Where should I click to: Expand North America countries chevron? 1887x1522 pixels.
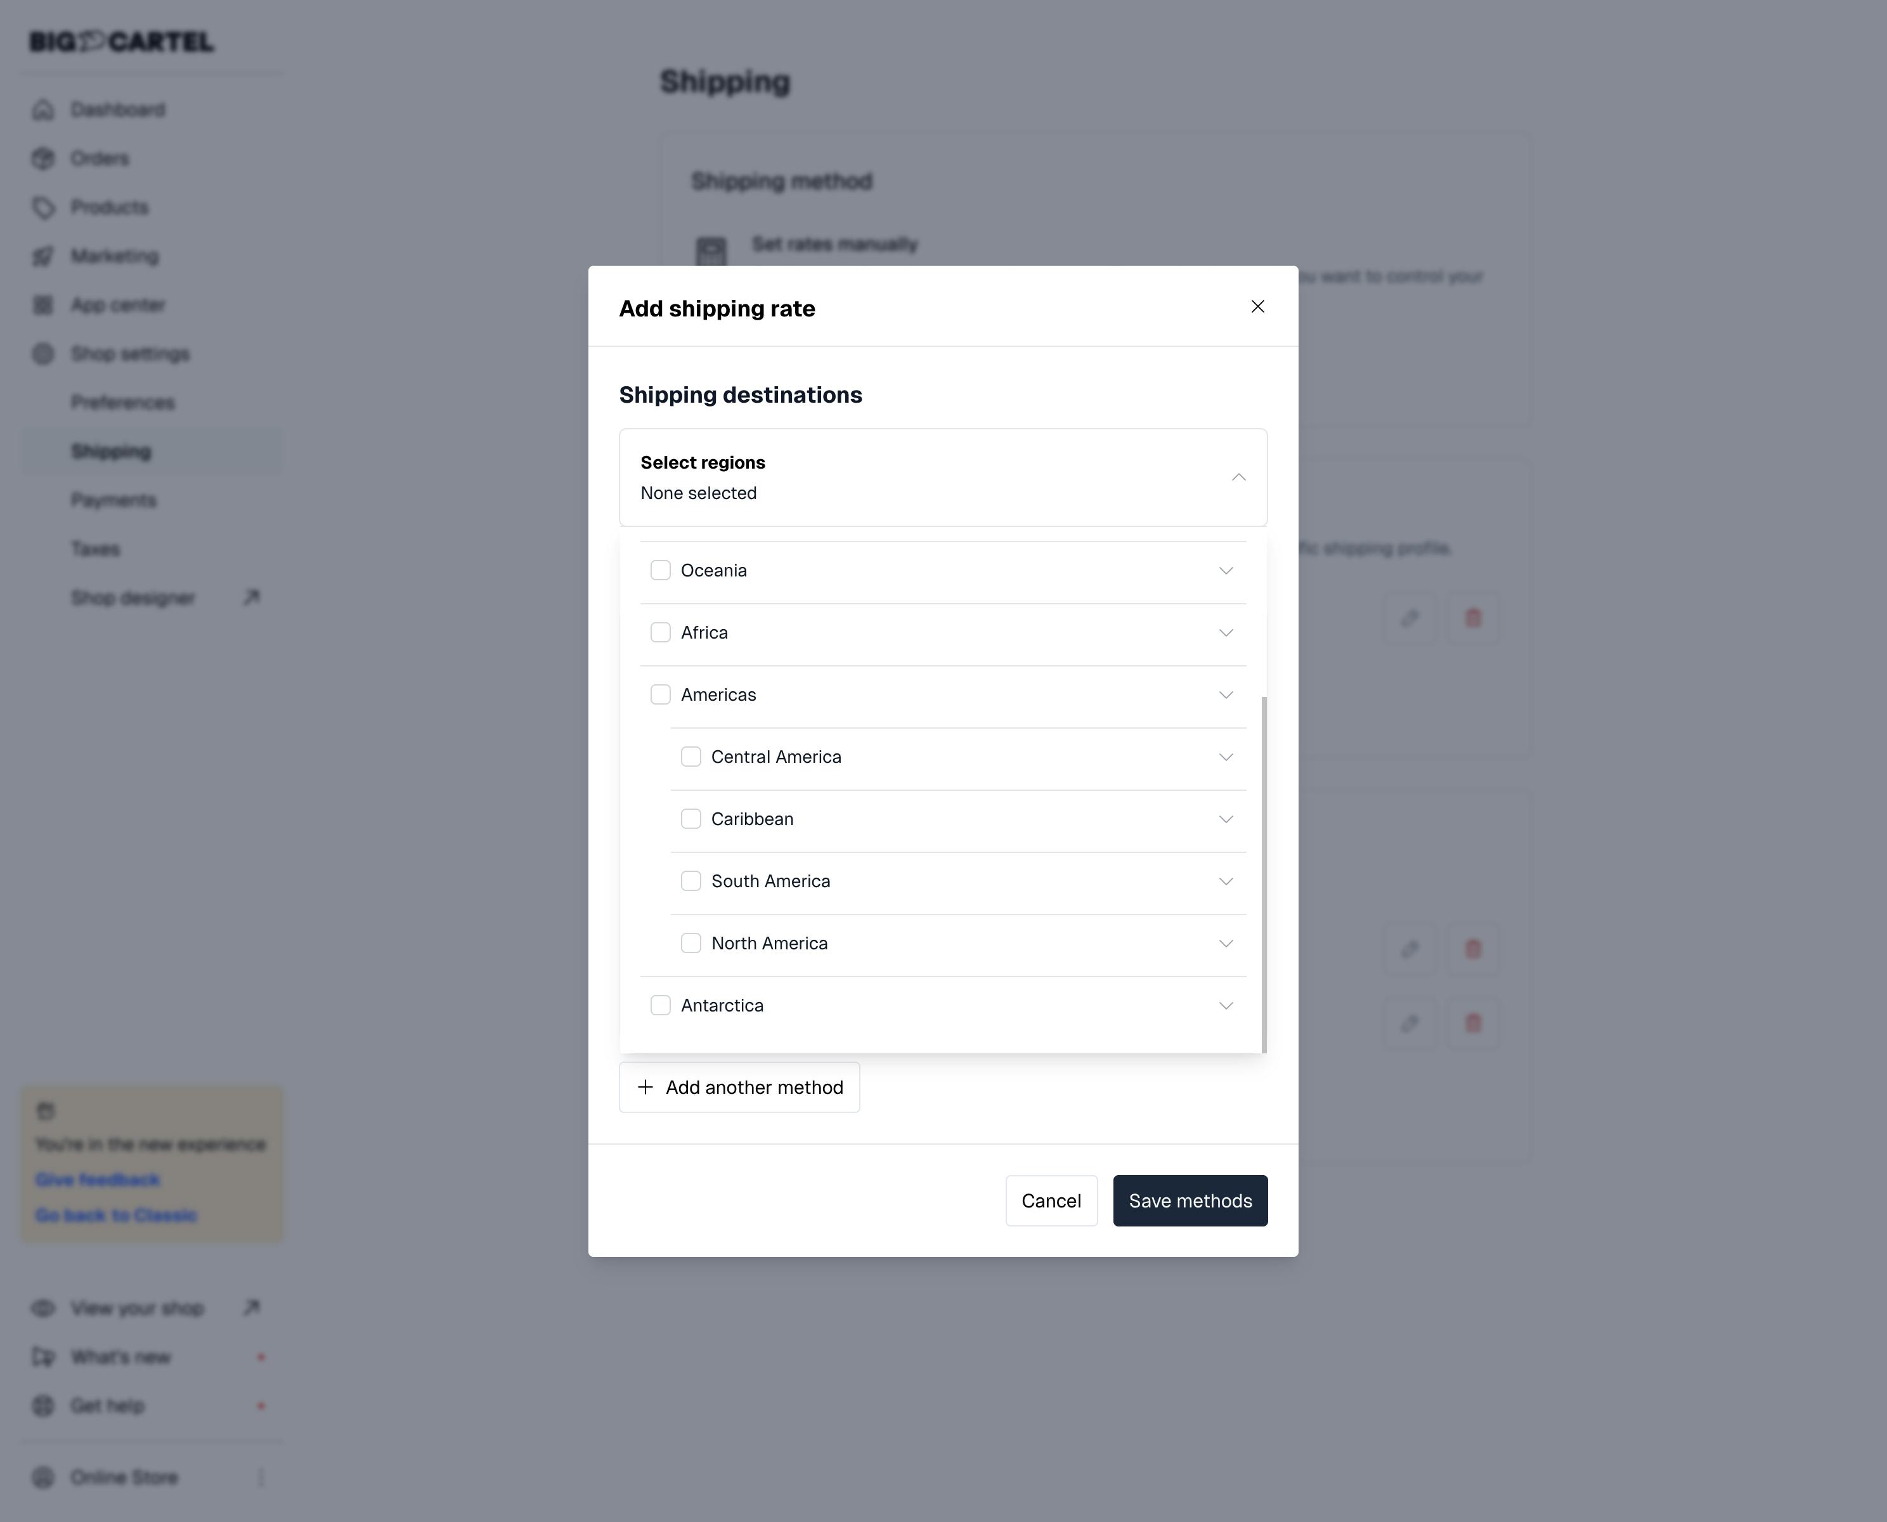point(1226,944)
